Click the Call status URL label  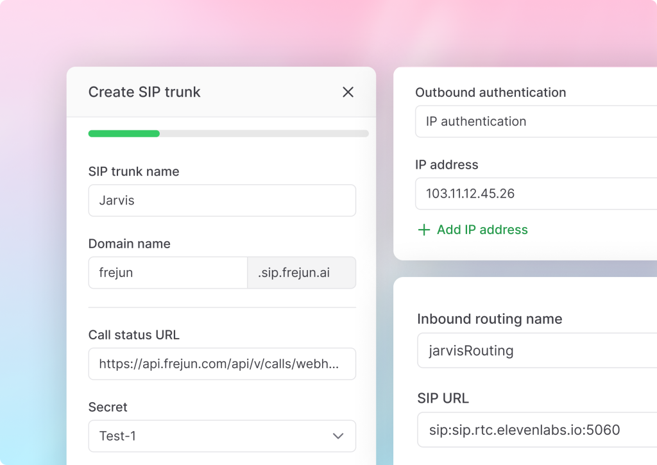133,335
